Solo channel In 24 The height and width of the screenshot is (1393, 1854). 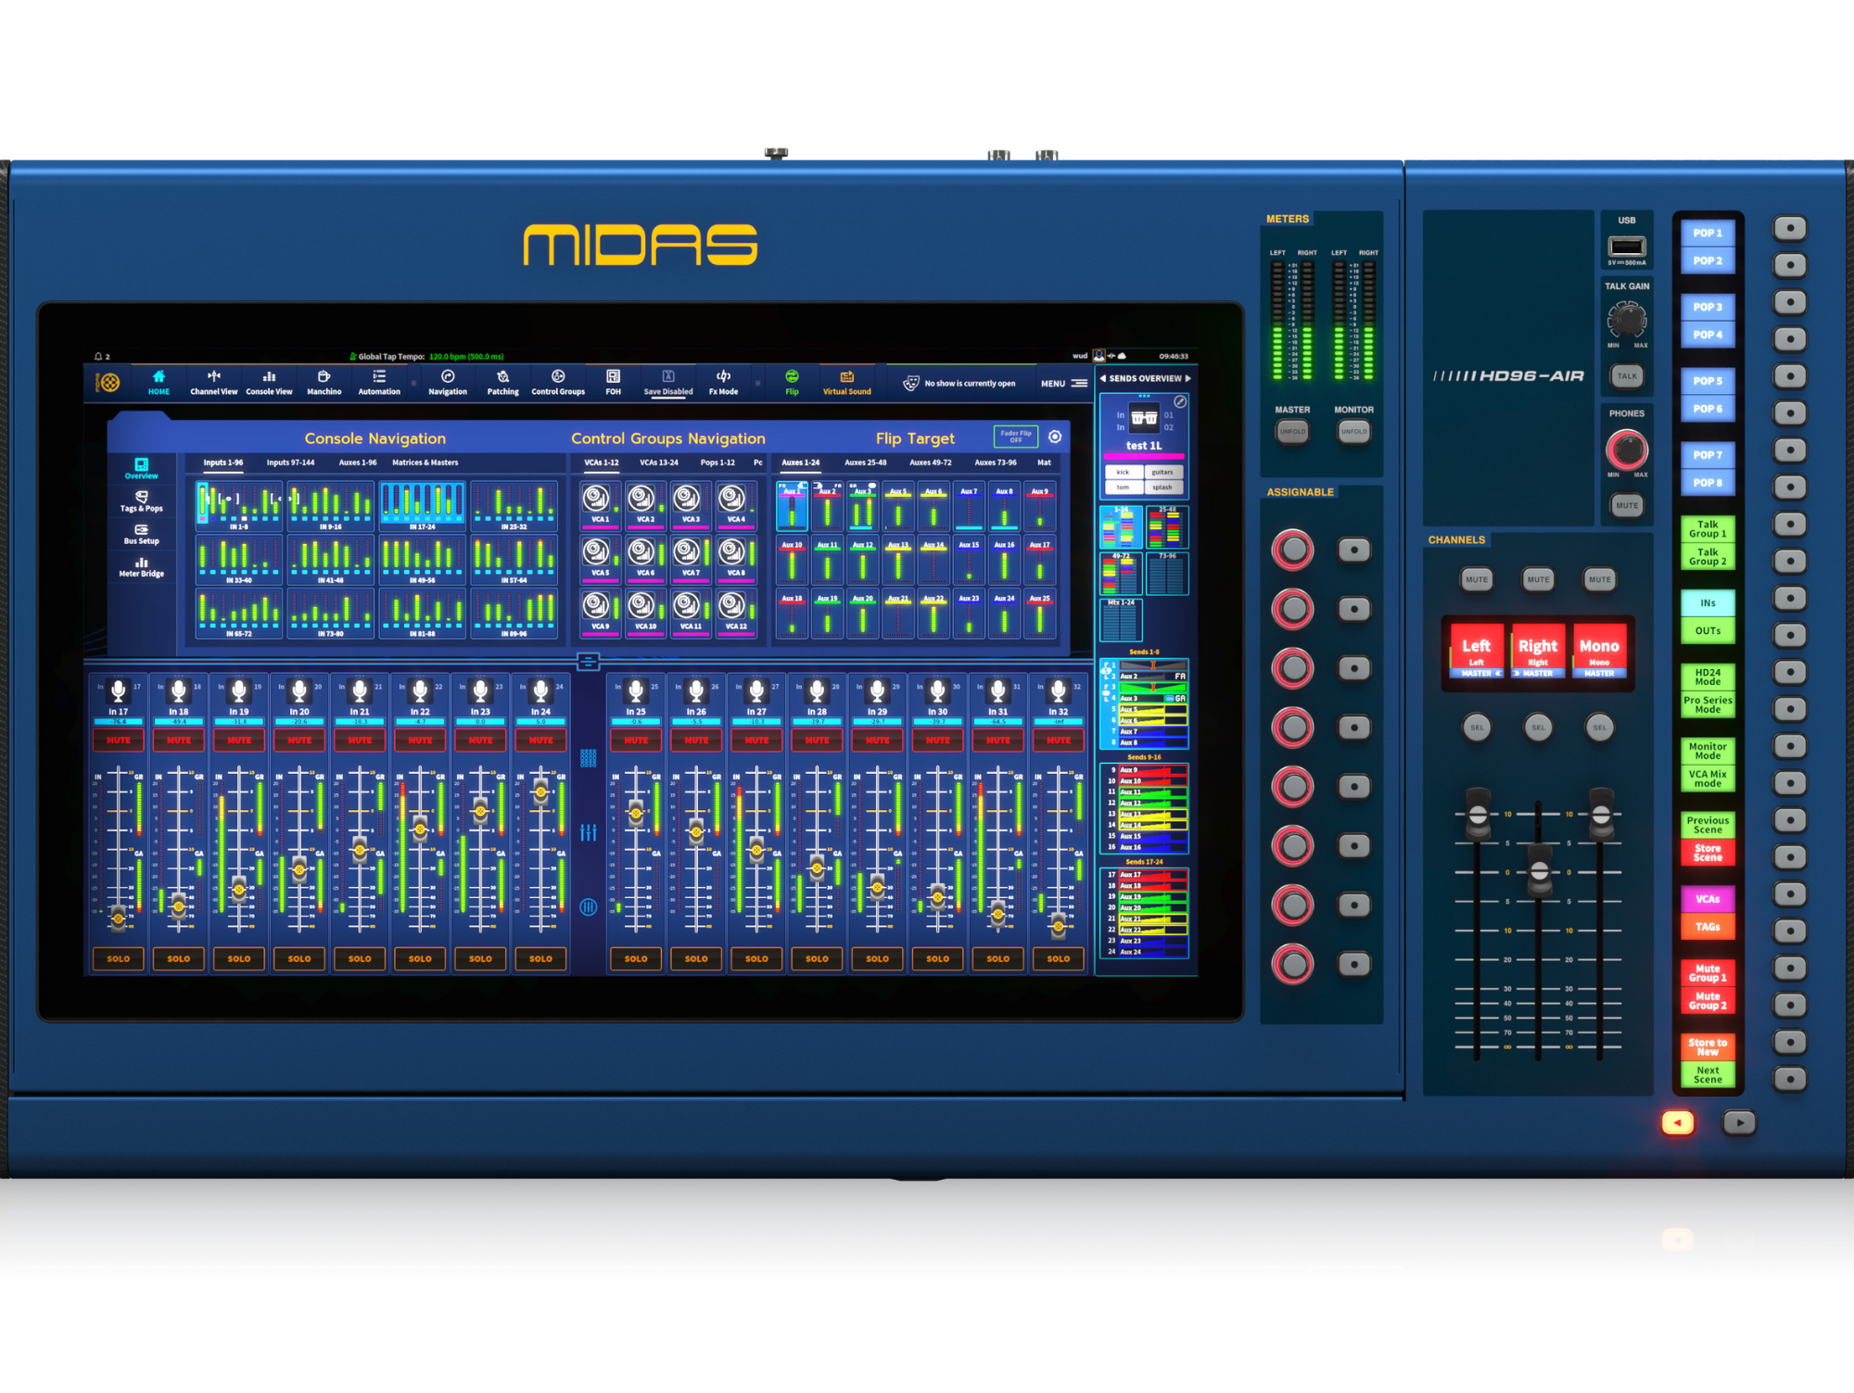(x=540, y=958)
